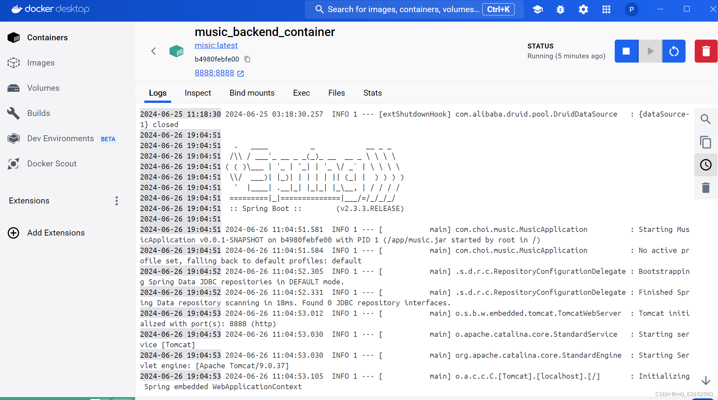Click the 'No active profile set' log line
The image size is (718, 400).
tap(415, 256)
